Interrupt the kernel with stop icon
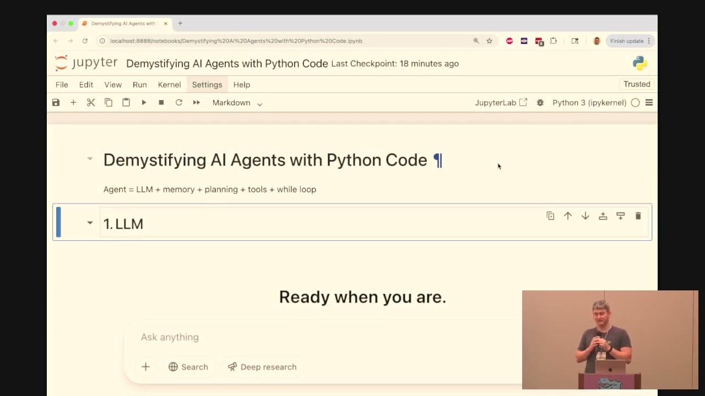Viewport: 705px width, 396px height. click(161, 103)
